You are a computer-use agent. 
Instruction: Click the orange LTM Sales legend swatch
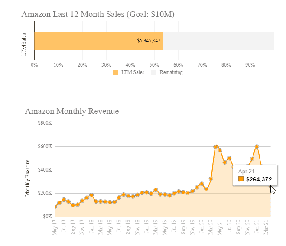pyautogui.click(x=115, y=73)
